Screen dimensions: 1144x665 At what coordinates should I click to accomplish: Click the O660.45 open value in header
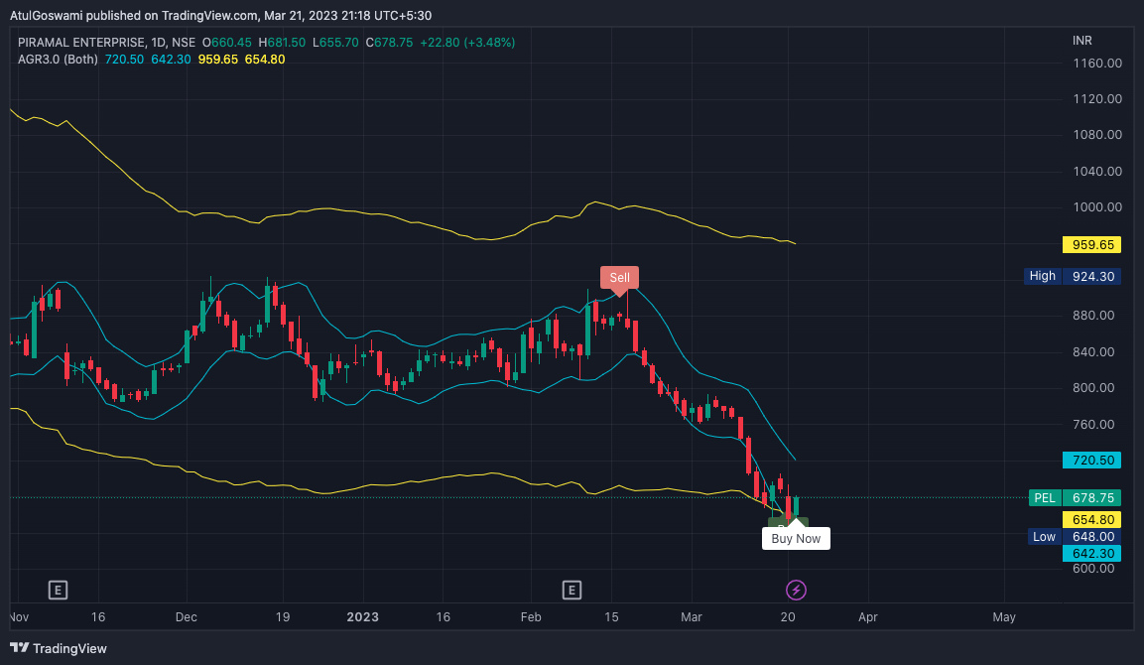[x=227, y=43]
